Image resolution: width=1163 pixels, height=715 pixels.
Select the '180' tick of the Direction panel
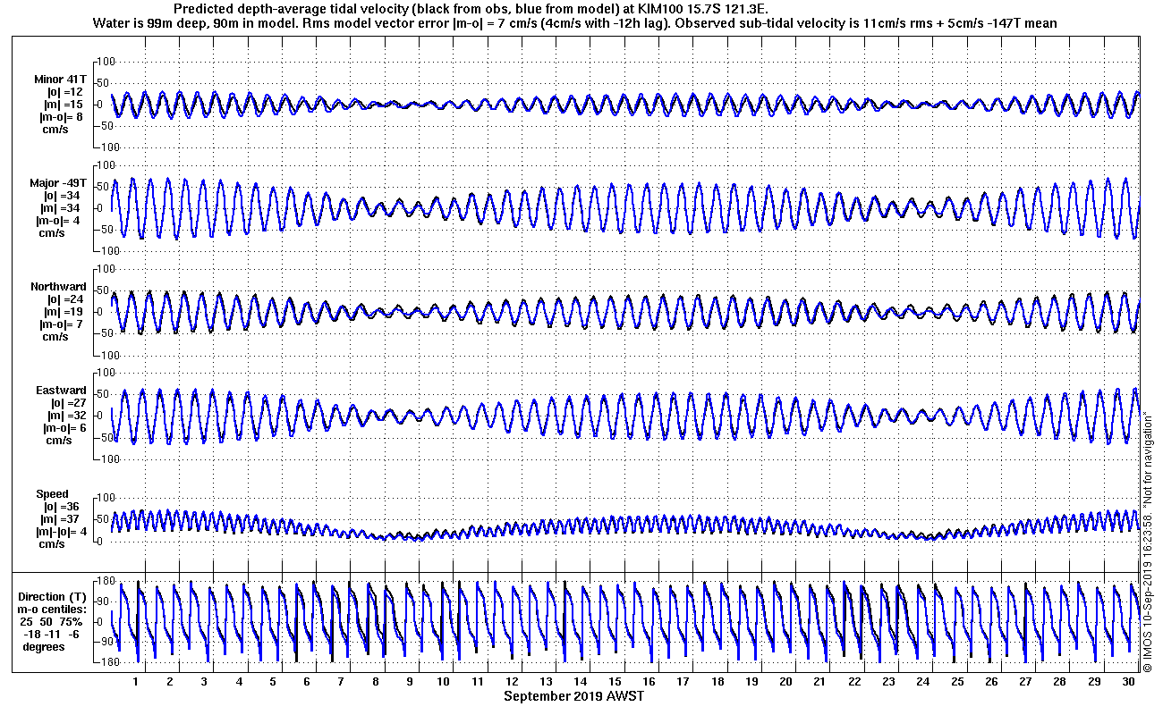coord(104,580)
